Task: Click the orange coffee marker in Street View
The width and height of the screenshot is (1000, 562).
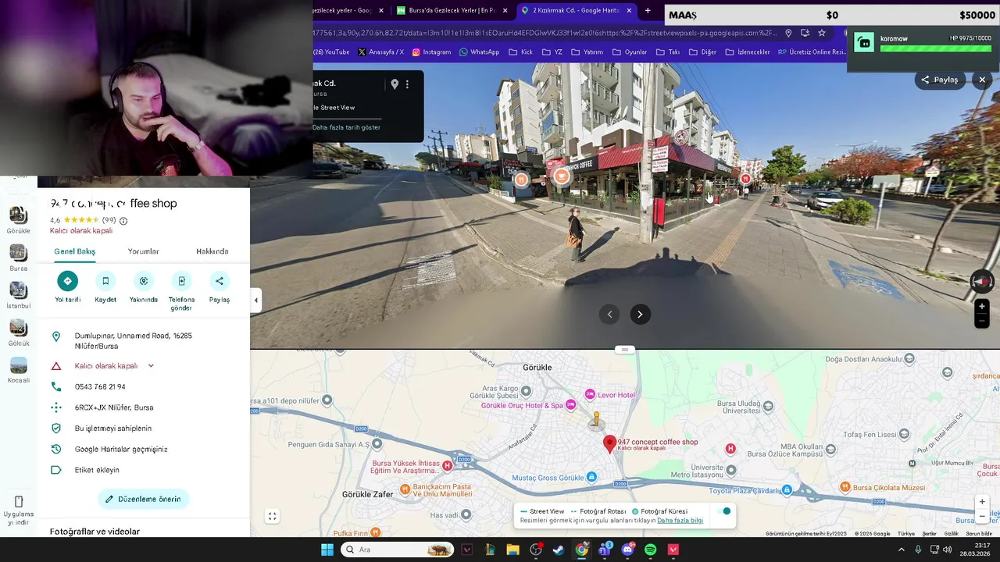Action: [x=561, y=176]
